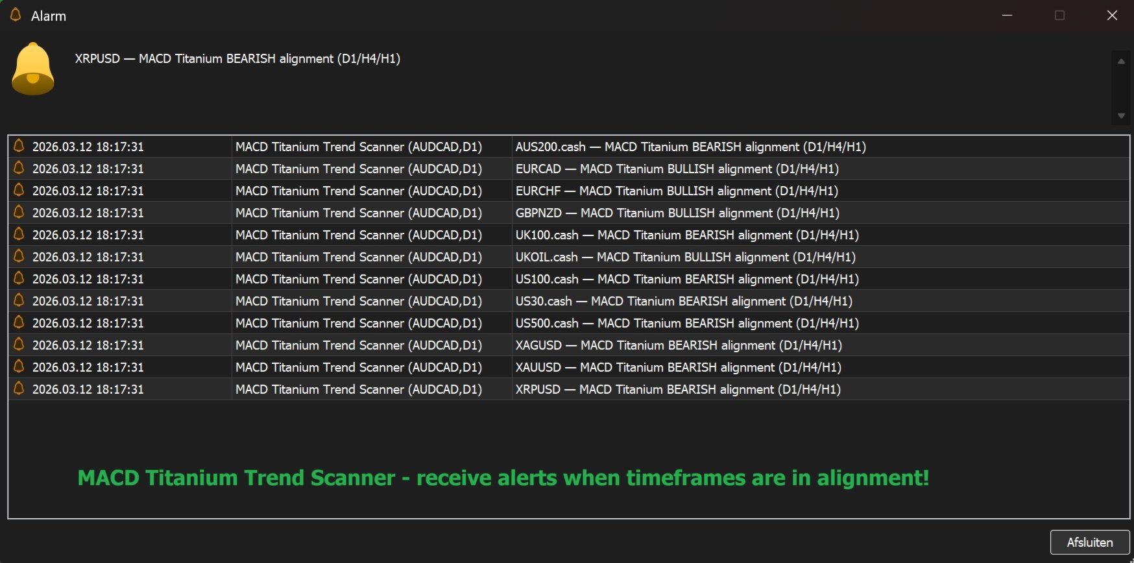
Task: Click the large yellow alarm bell image
Action: coord(32,69)
